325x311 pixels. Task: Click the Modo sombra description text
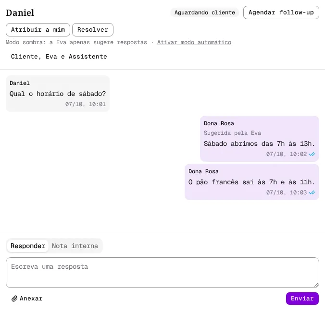(x=76, y=42)
